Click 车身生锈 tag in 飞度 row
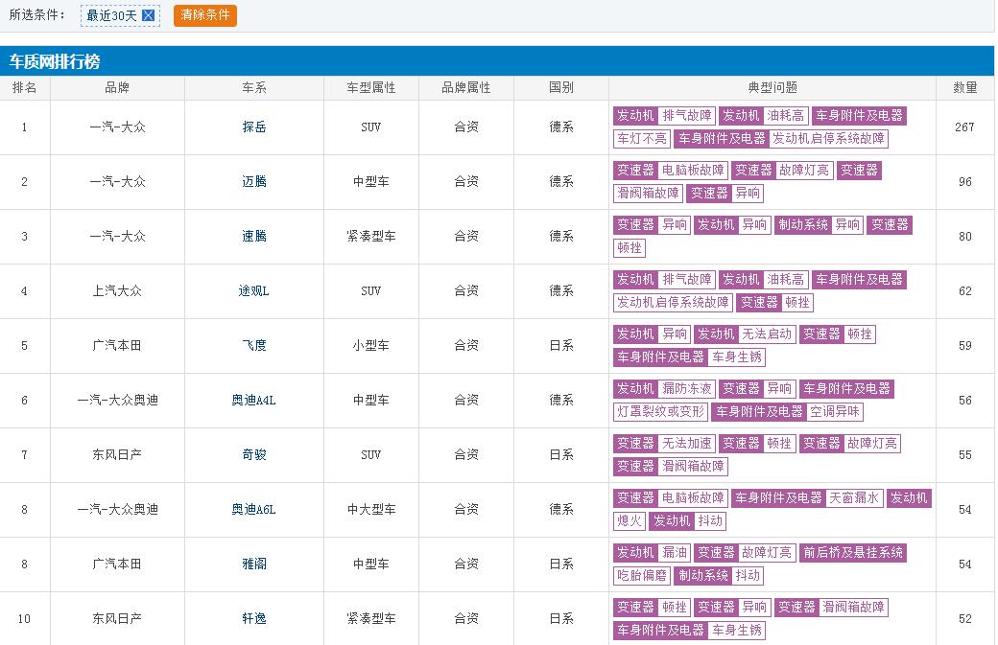The width and height of the screenshot is (998, 645). [x=736, y=357]
